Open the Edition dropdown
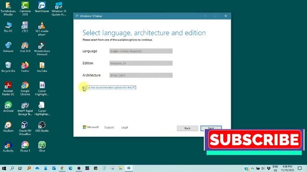The height and width of the screenshot is (172, 307). click(x=141, y=63)
